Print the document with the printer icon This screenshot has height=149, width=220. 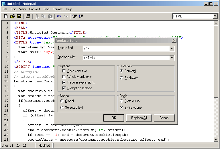pos(28,16)
